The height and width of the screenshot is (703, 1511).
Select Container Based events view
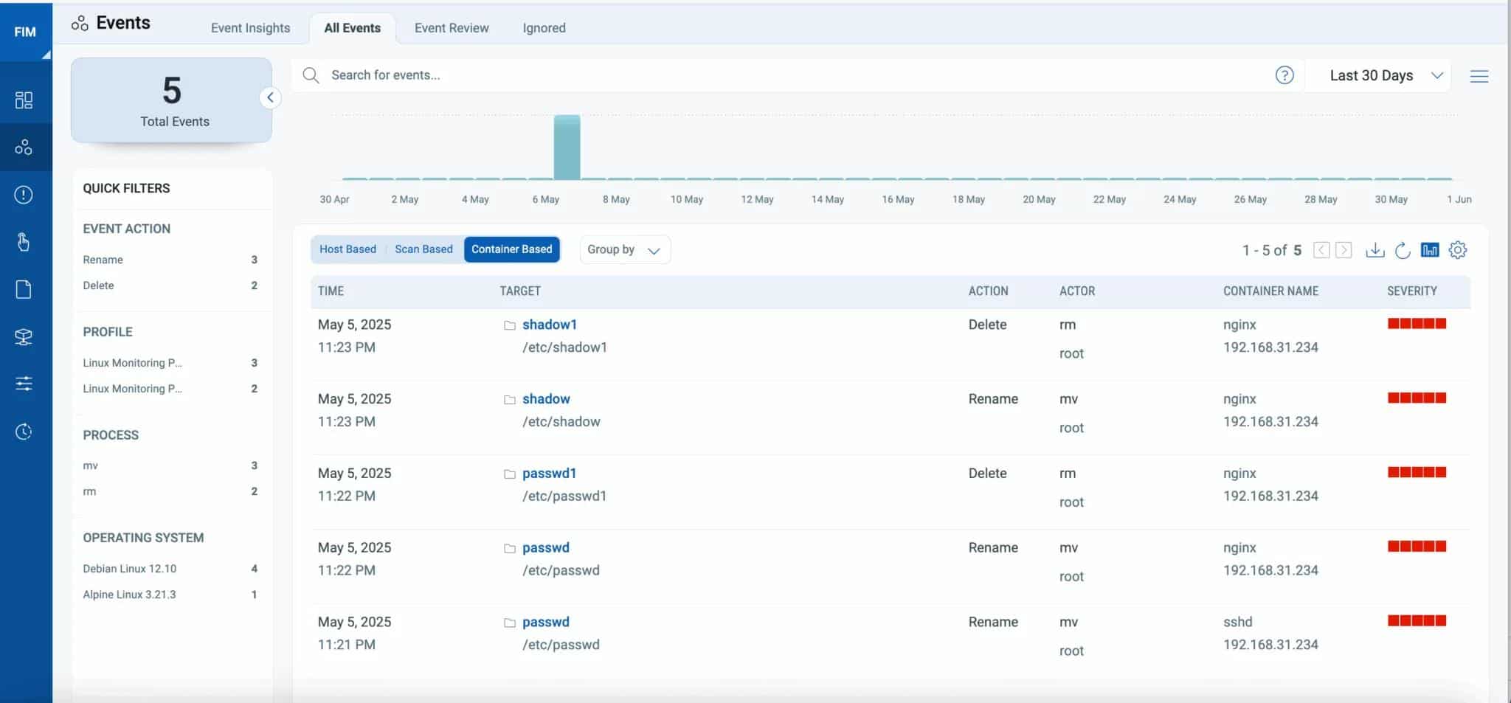511,249
